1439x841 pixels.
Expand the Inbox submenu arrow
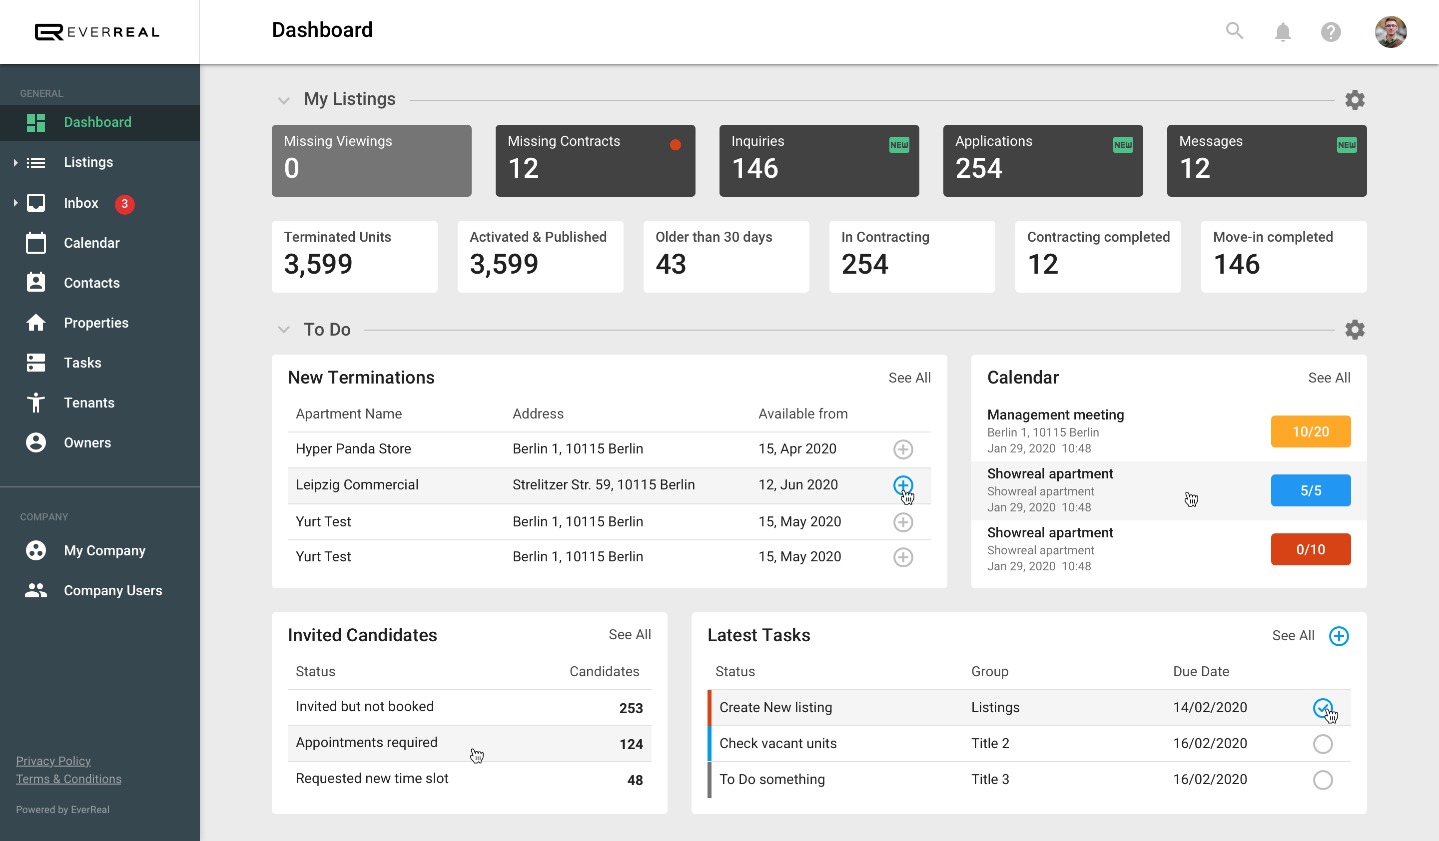(x=15, y=203)
